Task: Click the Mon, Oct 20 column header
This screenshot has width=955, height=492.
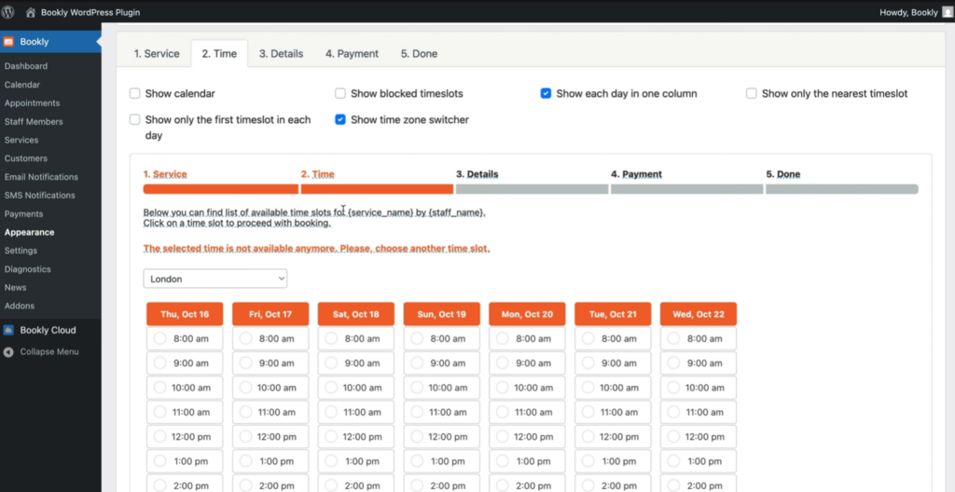Action: [528, 314]
